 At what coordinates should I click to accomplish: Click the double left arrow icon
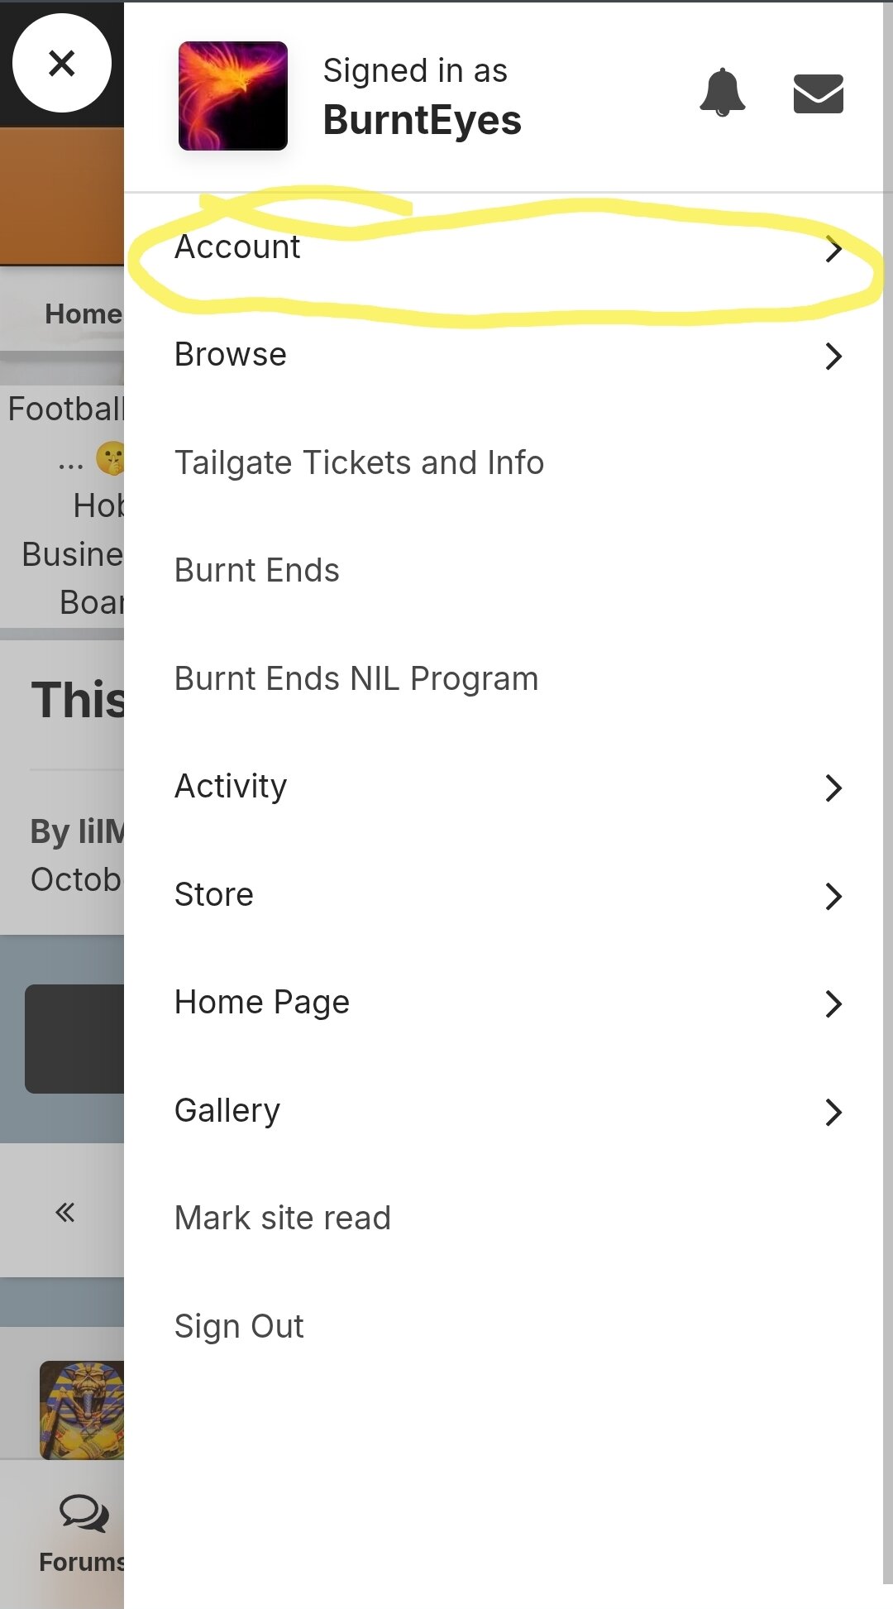[64, 1213]
